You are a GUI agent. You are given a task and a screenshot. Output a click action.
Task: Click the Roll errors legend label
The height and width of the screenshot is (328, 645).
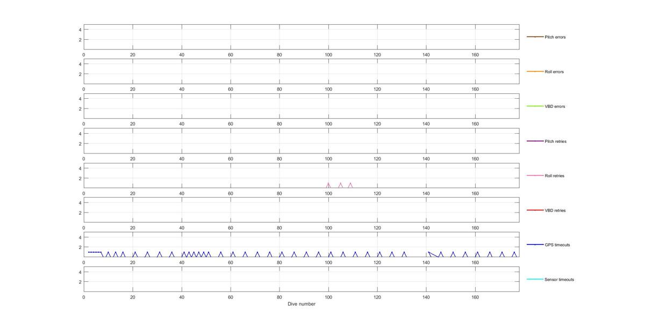click(554, 72)
